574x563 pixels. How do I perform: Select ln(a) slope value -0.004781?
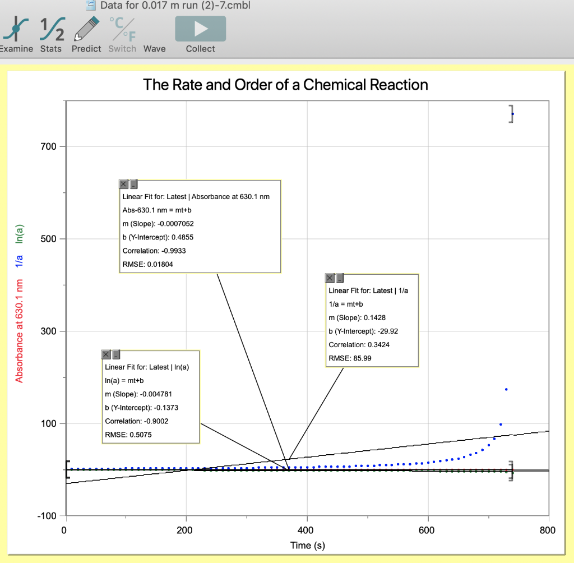(156, 394)
